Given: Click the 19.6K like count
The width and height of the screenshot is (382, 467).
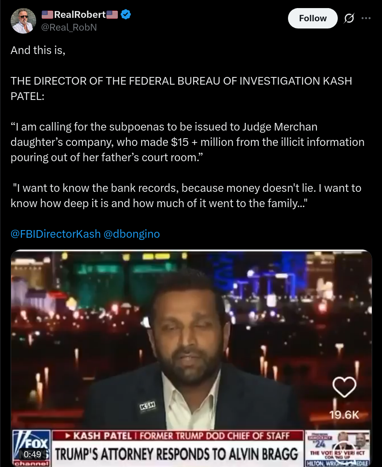Looking at the screenshot, I should (344, 415).
